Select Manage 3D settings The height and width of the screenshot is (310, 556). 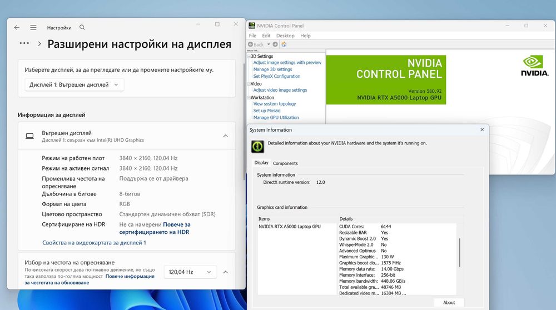click(x=272, y=69)
